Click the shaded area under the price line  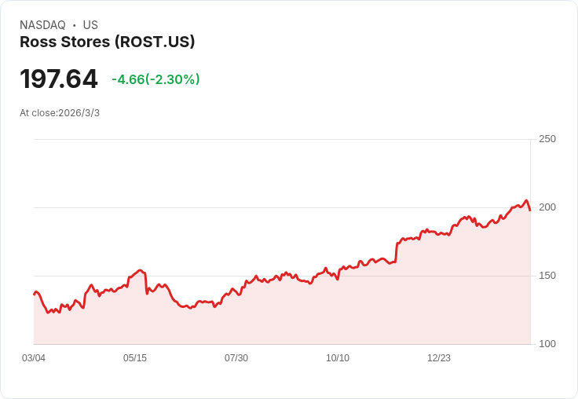pos(314,314)
